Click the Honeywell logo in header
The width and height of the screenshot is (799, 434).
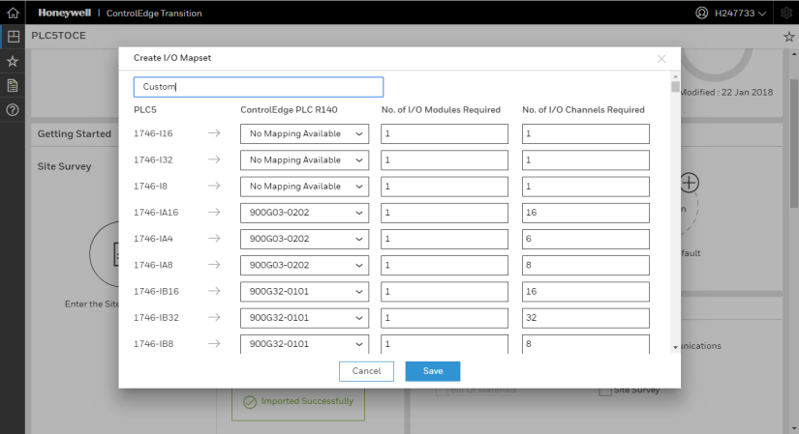[x=64, y=13]
